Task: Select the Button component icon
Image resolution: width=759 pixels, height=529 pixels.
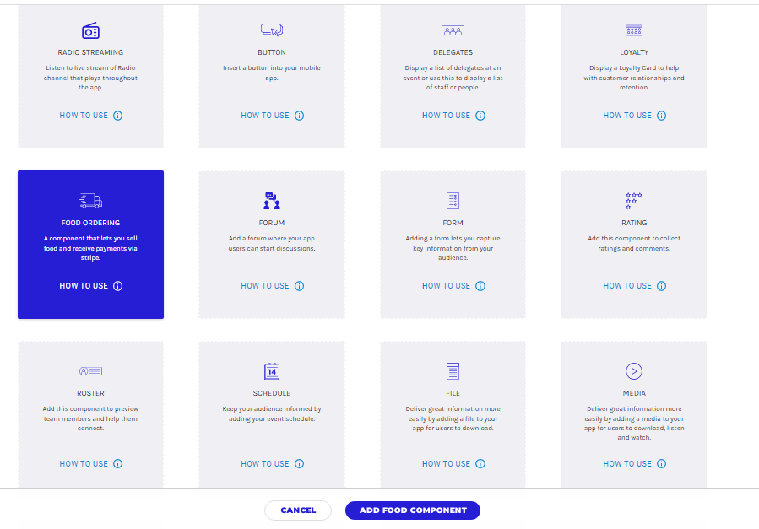Action: (x=271, y=30)
